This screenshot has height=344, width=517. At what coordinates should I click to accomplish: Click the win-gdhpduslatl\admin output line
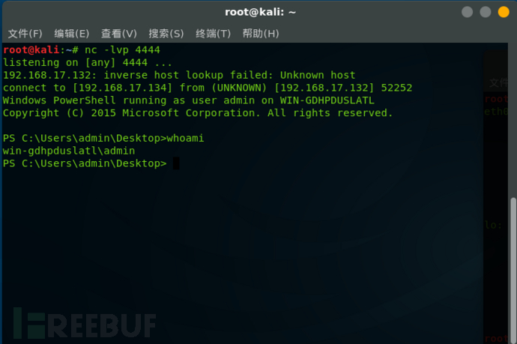(x=69, y=151)
